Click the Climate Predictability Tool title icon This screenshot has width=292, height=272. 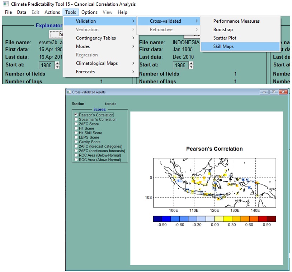(6, 4)
